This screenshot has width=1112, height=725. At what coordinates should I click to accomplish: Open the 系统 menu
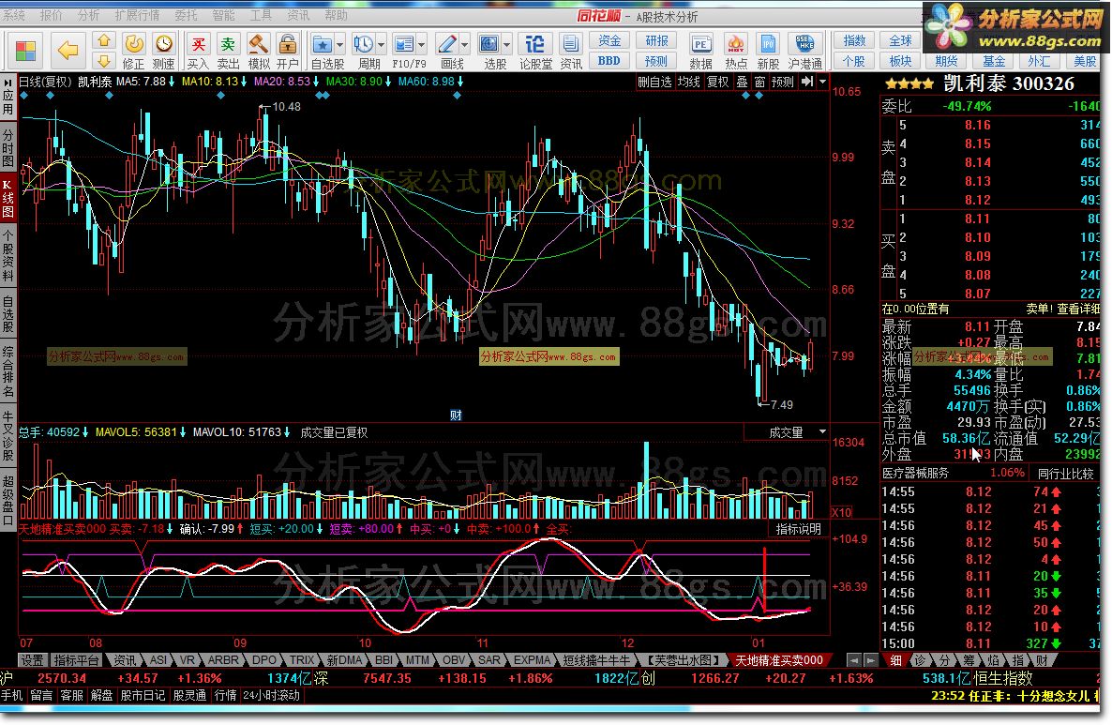point(13,15)
